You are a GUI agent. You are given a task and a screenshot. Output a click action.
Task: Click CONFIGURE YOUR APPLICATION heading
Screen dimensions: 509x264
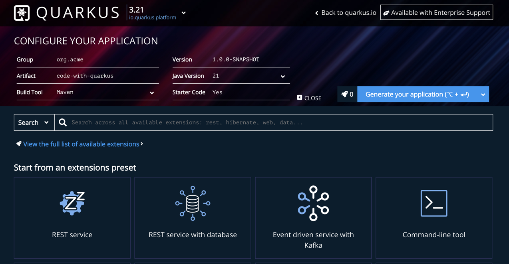86,41
